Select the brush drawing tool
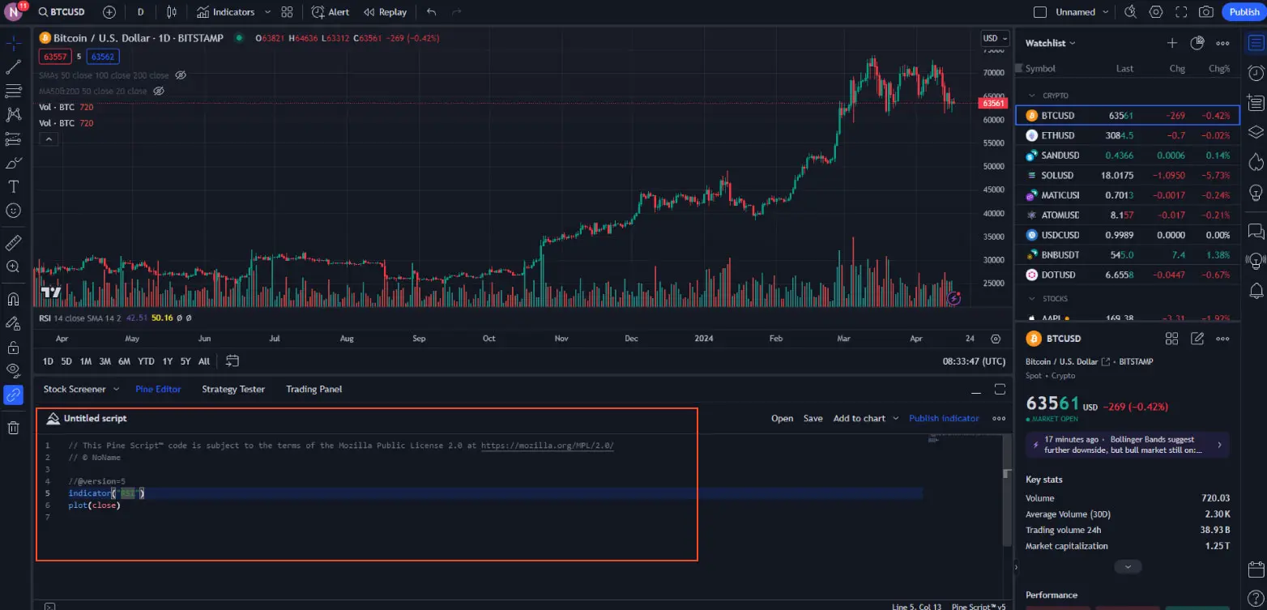 click(x=14, y=162)
